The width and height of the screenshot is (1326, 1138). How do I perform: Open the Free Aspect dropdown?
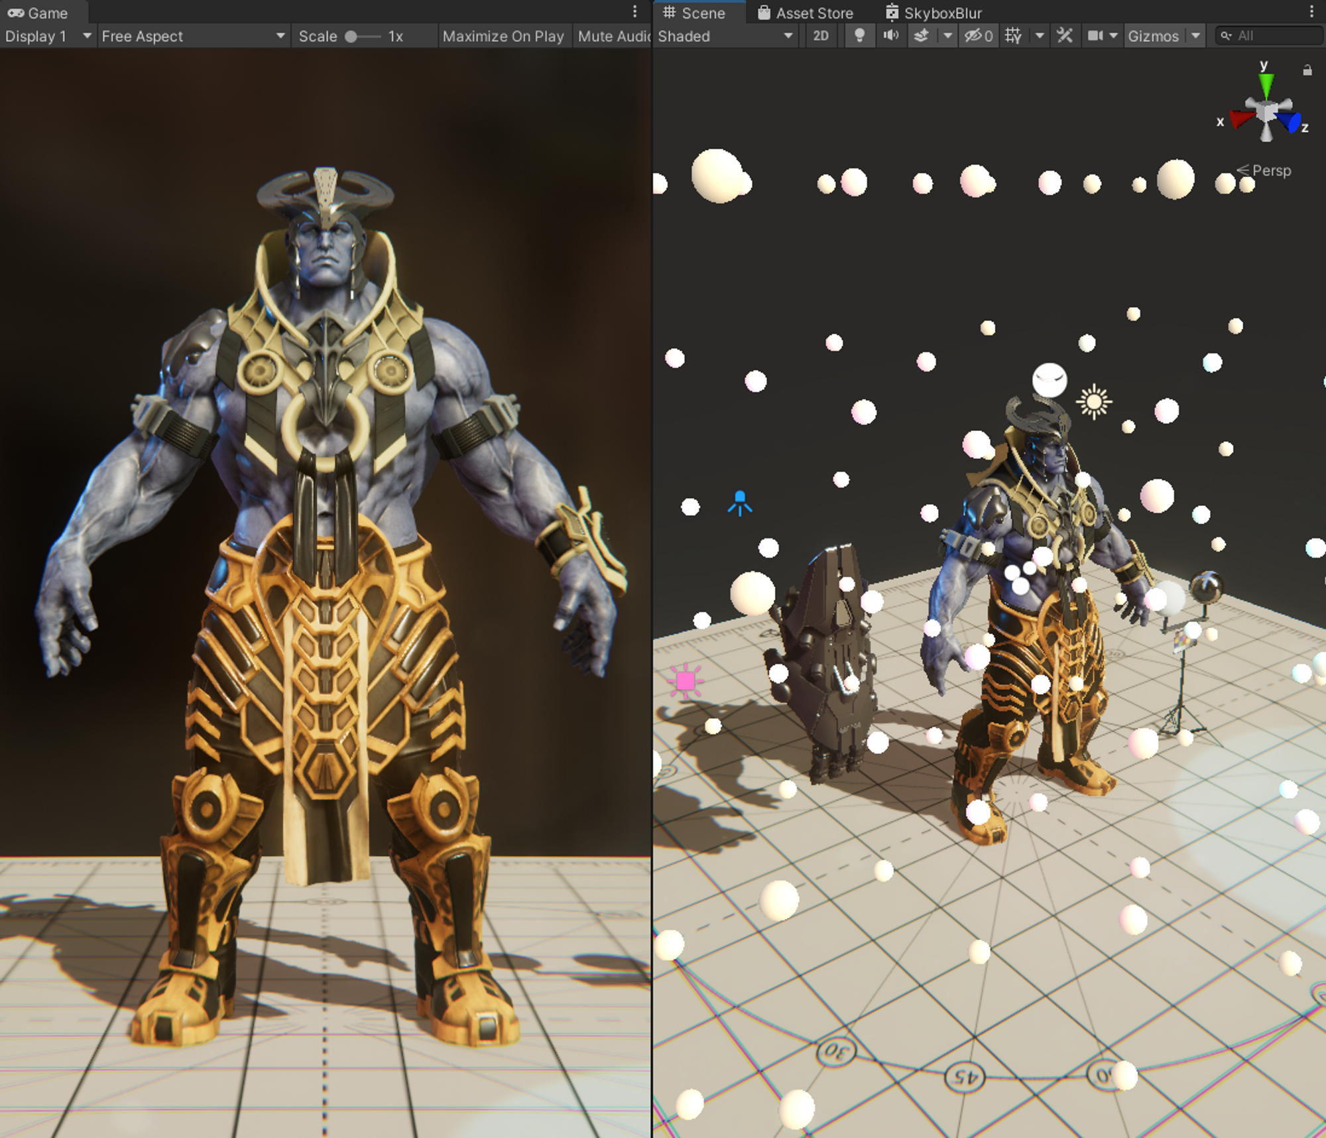click(192, 36)
